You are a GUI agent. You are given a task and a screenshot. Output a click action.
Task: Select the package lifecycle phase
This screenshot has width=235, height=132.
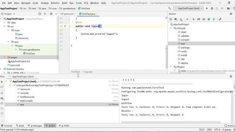(x=185, y=47)
